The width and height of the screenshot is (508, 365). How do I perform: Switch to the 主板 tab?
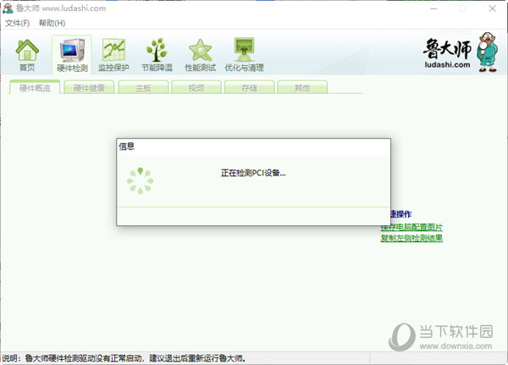(144, 87)
